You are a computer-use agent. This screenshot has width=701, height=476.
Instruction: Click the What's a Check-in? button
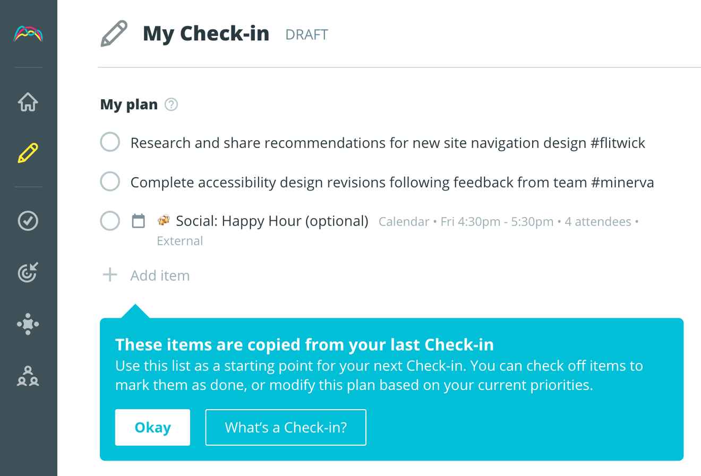pyautogui.click(x=286, y=427)
